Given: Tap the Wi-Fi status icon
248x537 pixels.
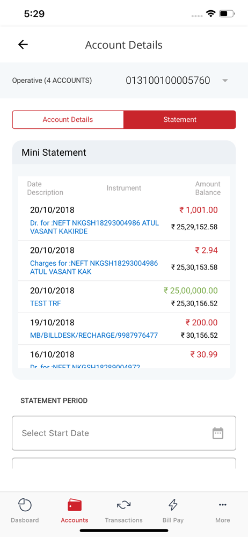Looking at the screenshot, I should point(210,14).
